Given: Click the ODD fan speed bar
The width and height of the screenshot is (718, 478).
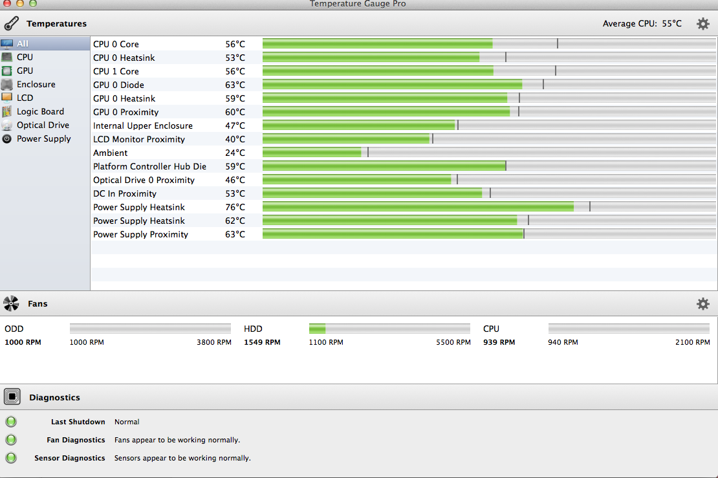Looking at the screenshot, I should pyautogui.click(x=150, y=329).
